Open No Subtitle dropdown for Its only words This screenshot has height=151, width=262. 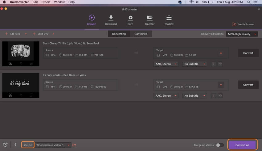[x=195, y=96]
